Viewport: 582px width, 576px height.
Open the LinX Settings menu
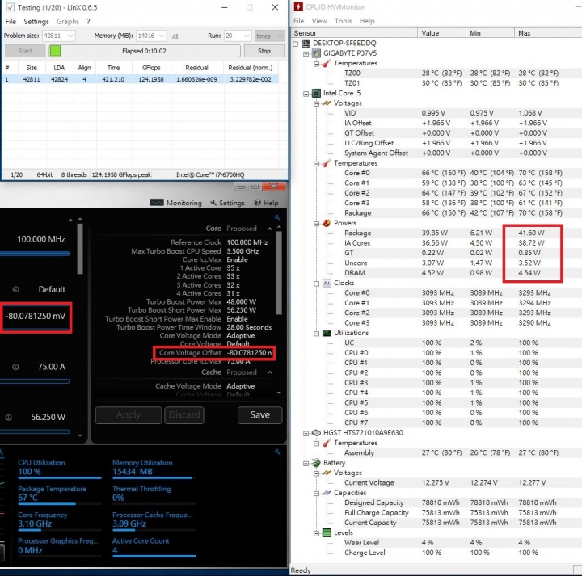[x=36, y=21]
